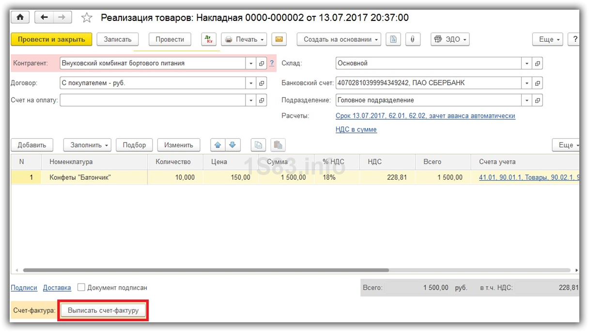The width and height of the screenshot is (589, 332).
Task: Open attached files paperclip icon
Action: [412, 39]
